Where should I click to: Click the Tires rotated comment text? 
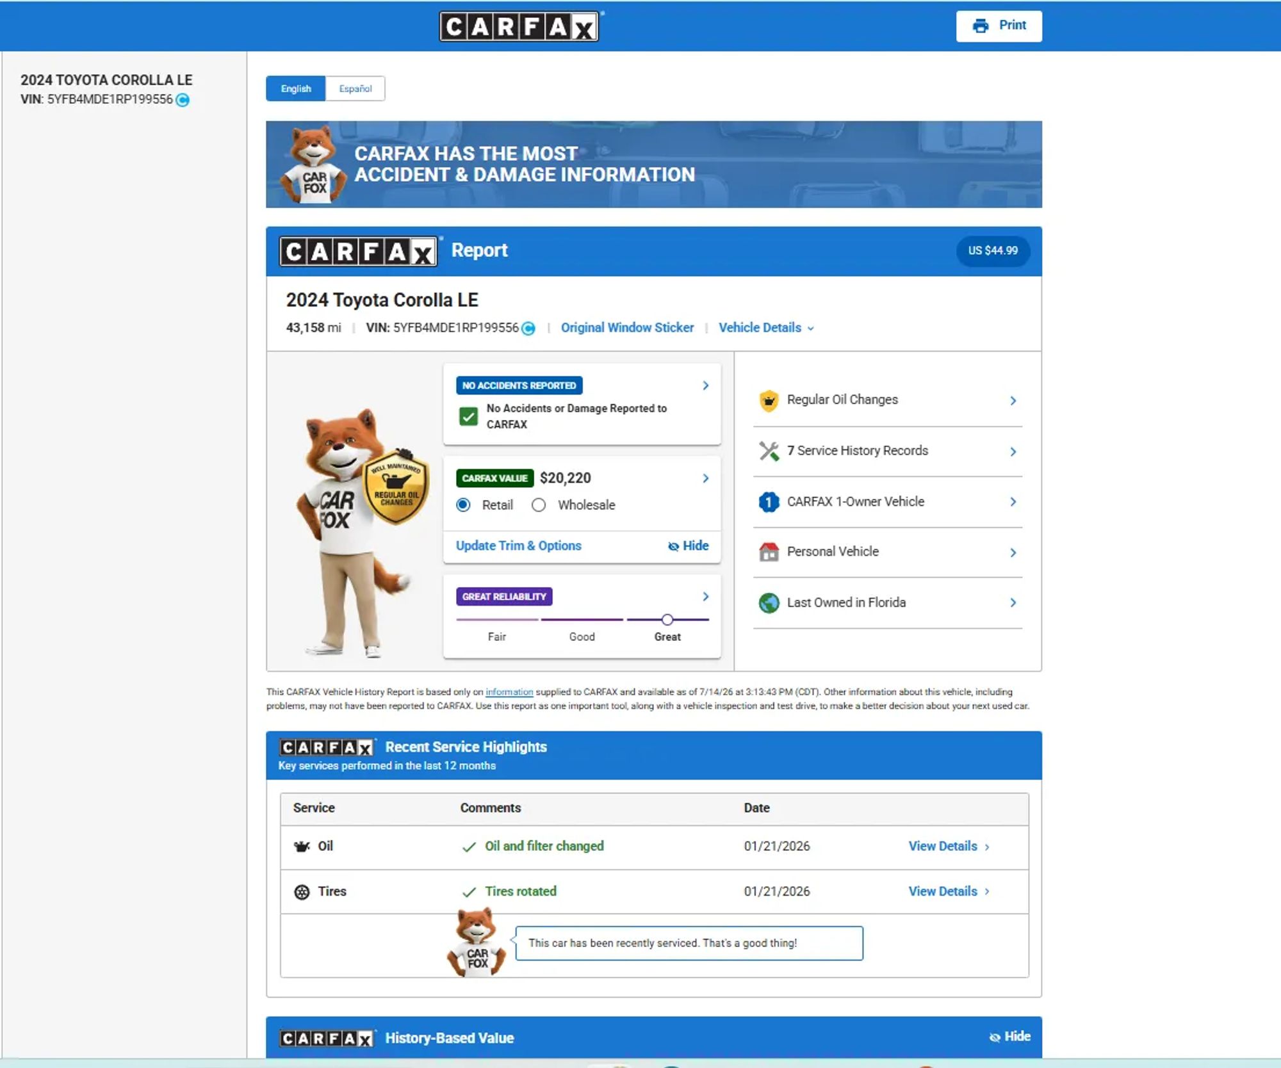521,892
